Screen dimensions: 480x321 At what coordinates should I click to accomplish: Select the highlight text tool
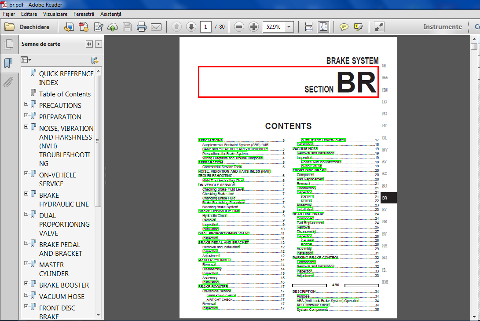359,27
